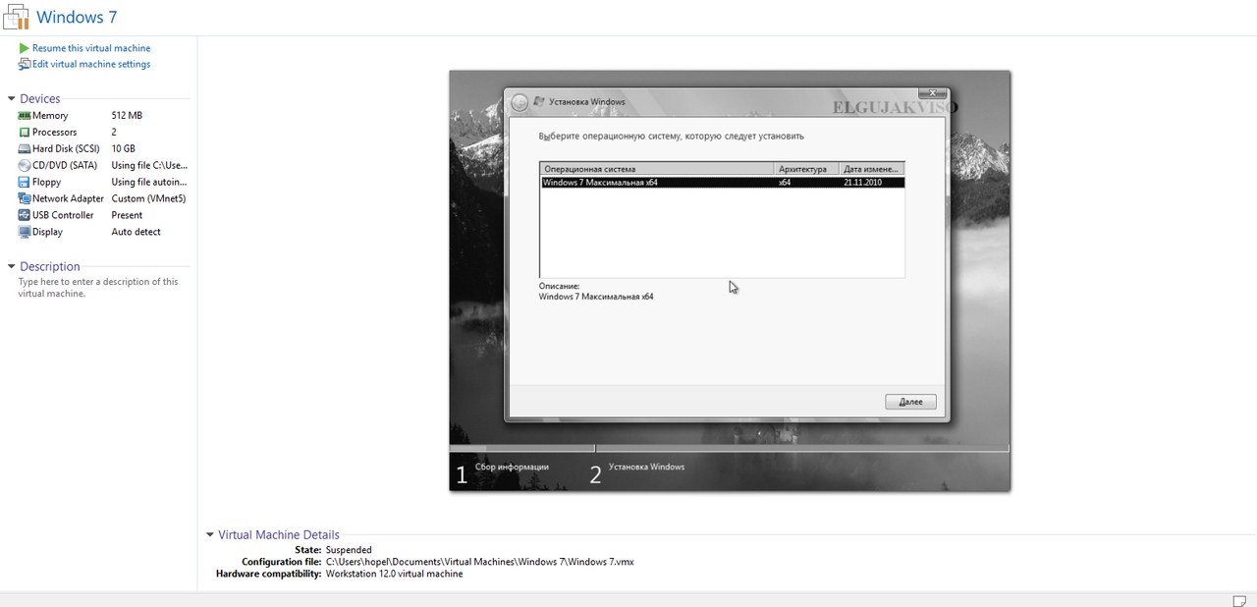
Task: Click "Workstation 12.0 virtual machine" compatibility text
Action: coord(395,574)
